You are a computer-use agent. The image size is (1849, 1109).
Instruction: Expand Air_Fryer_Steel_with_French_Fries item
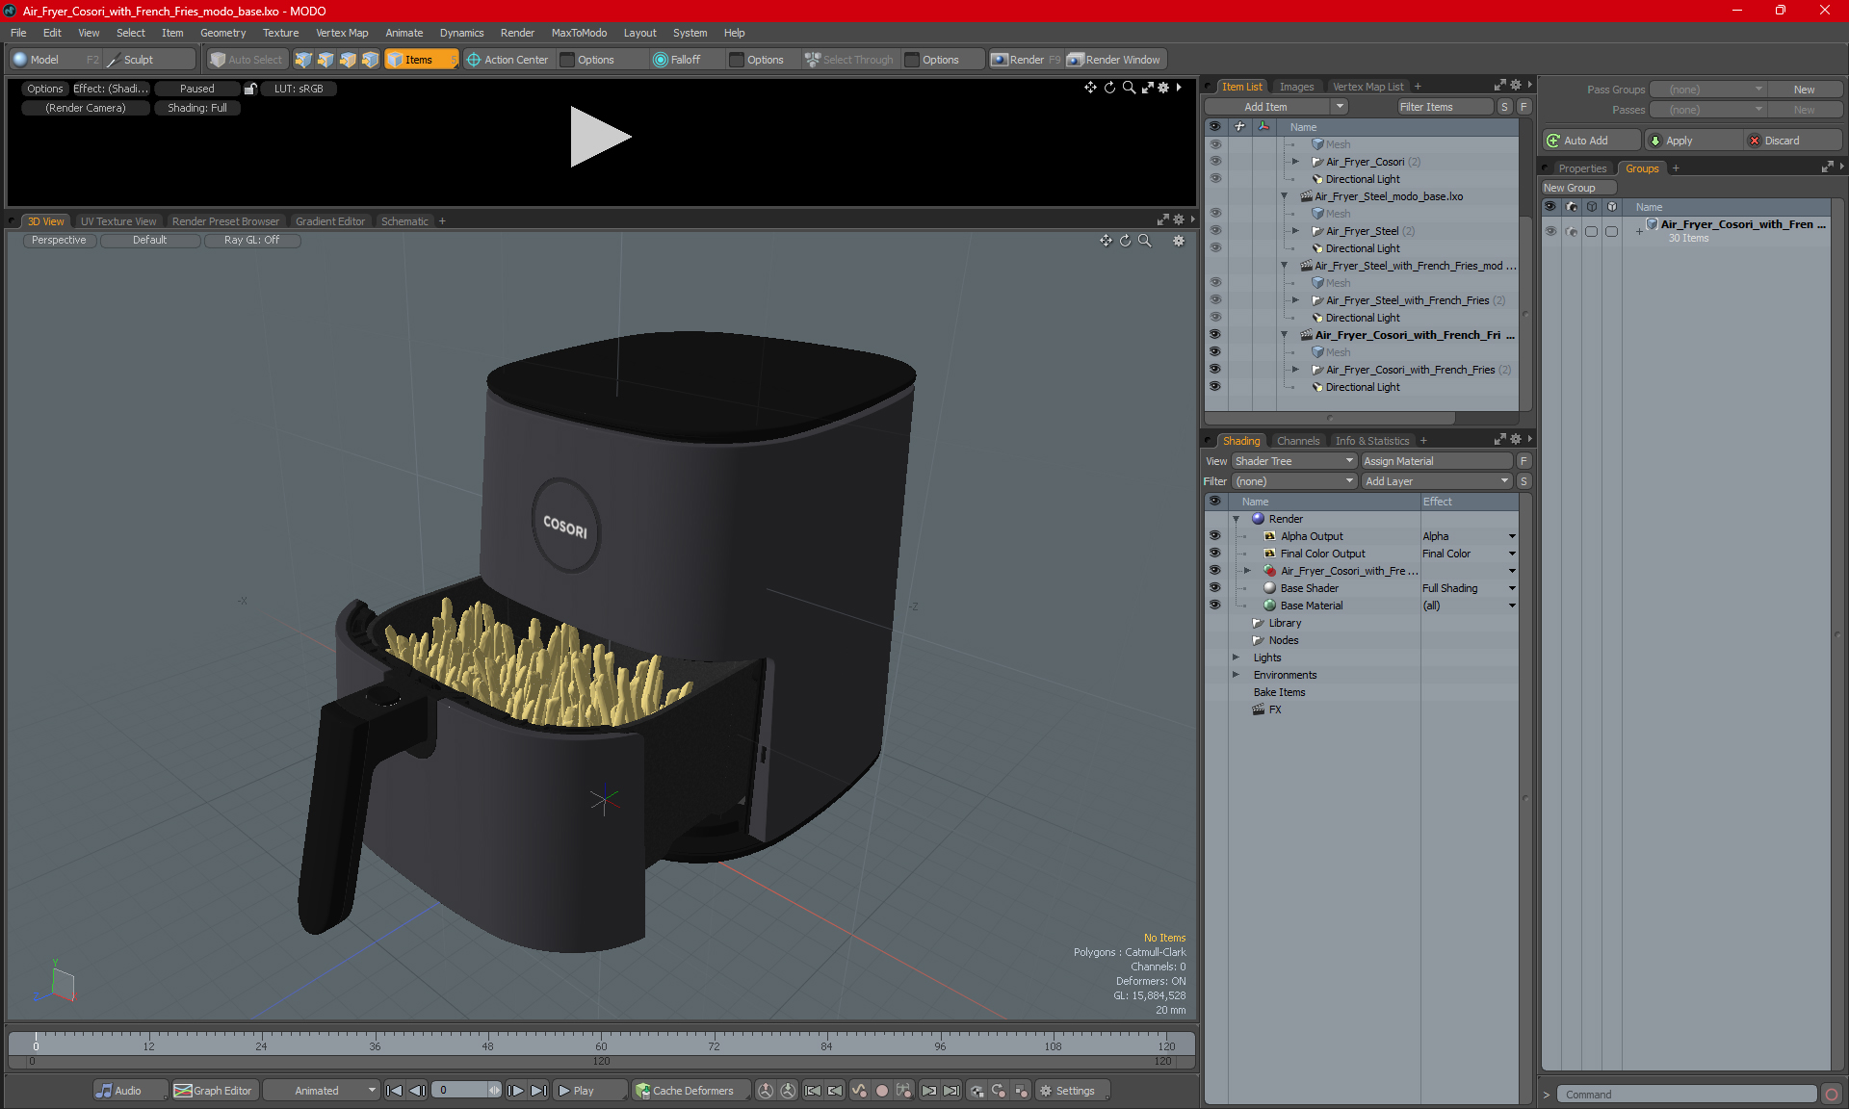coord(1295,300)
